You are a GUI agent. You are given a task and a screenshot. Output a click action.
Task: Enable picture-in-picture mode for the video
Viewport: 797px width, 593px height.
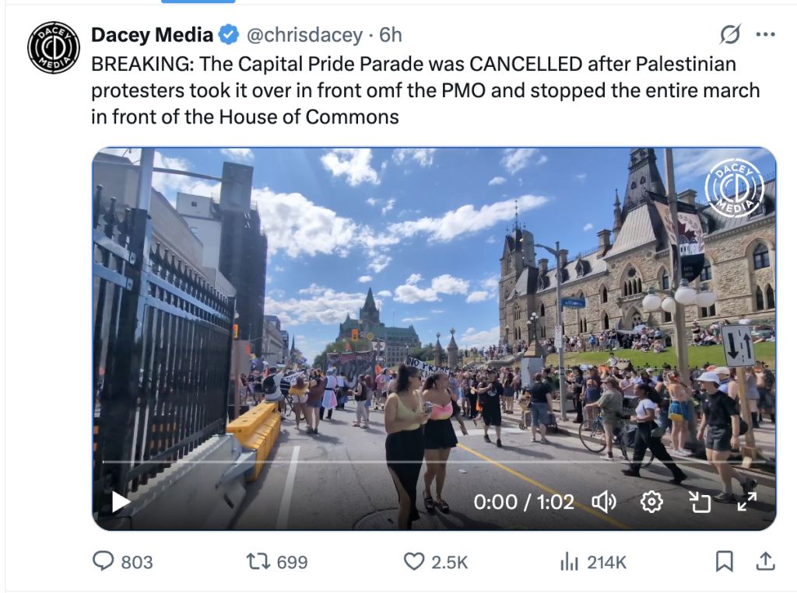(700, 502)
